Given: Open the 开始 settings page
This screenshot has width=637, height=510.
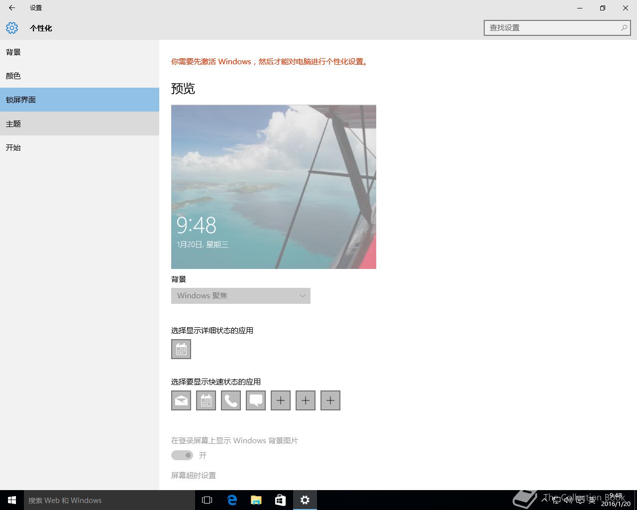Looking at the screenshot, I should (x=80, y=147).
